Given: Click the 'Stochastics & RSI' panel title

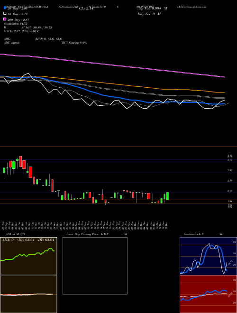Looking at the screenshot, I should pos(203,234).
